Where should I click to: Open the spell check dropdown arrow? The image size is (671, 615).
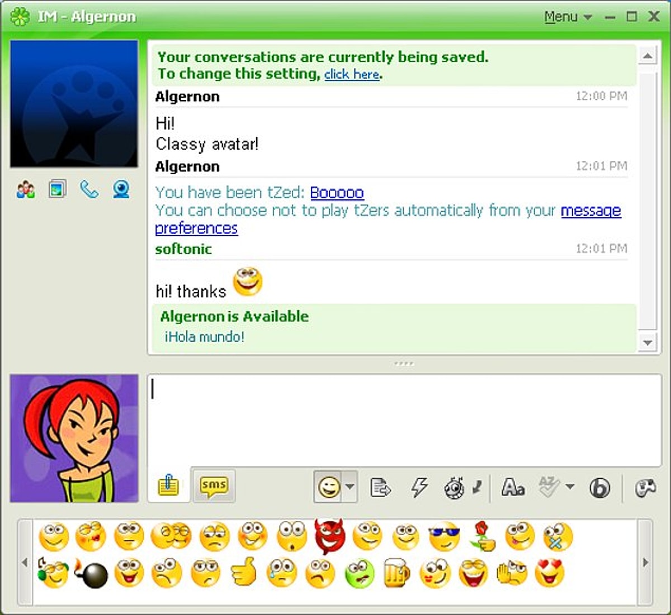570,487
